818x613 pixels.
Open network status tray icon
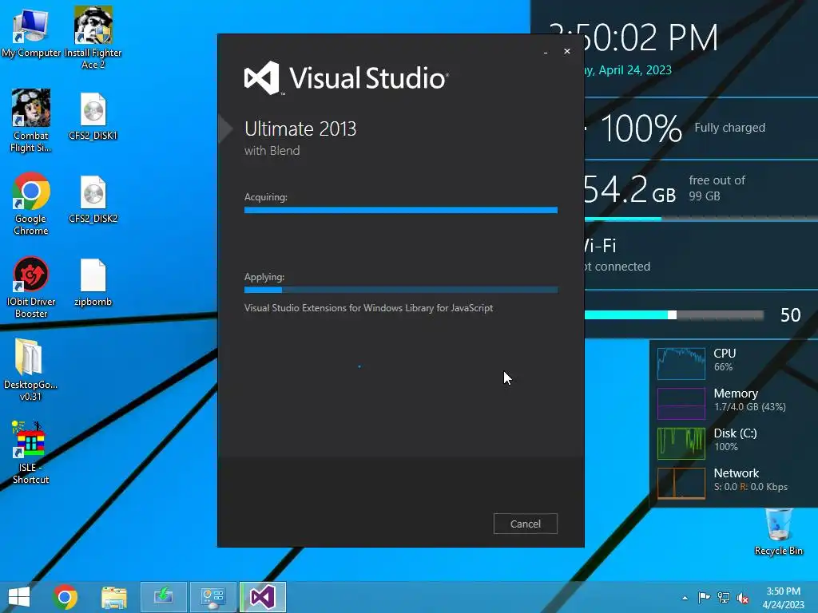coord(724,598)
